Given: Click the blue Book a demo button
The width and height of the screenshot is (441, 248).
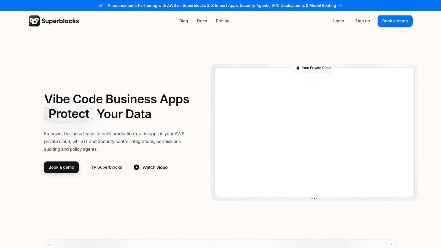Looking at the screenshot, I should (395, 21).
